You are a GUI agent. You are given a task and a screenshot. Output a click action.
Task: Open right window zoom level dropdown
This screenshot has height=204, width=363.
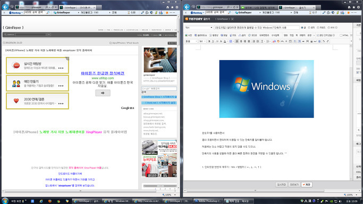357,195
